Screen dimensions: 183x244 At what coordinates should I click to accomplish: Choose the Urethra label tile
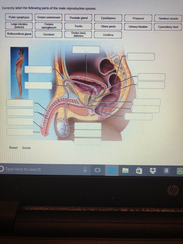[x=108, y=35]
